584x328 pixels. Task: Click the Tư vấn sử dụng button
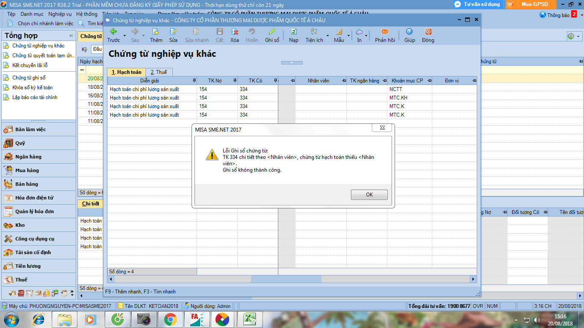478,4
